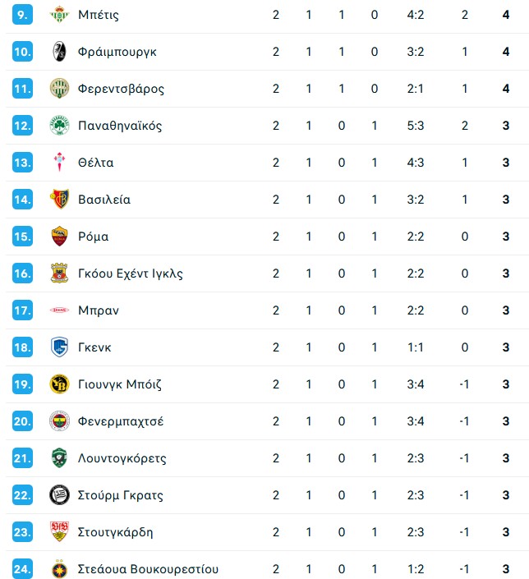The height and width of the screenshot is (579, 529).
Task: Click the rank 9 position badge
Action: click(23, 15)
